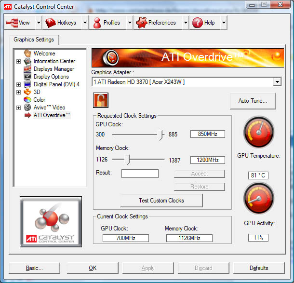Image resolution: width=294 pixels, height=283 pixels.
Task: Click the 3D settings icon
Action: (27, 92)
